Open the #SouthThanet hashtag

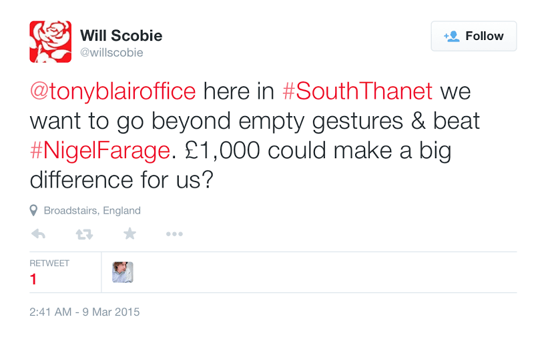click(358, 91)
